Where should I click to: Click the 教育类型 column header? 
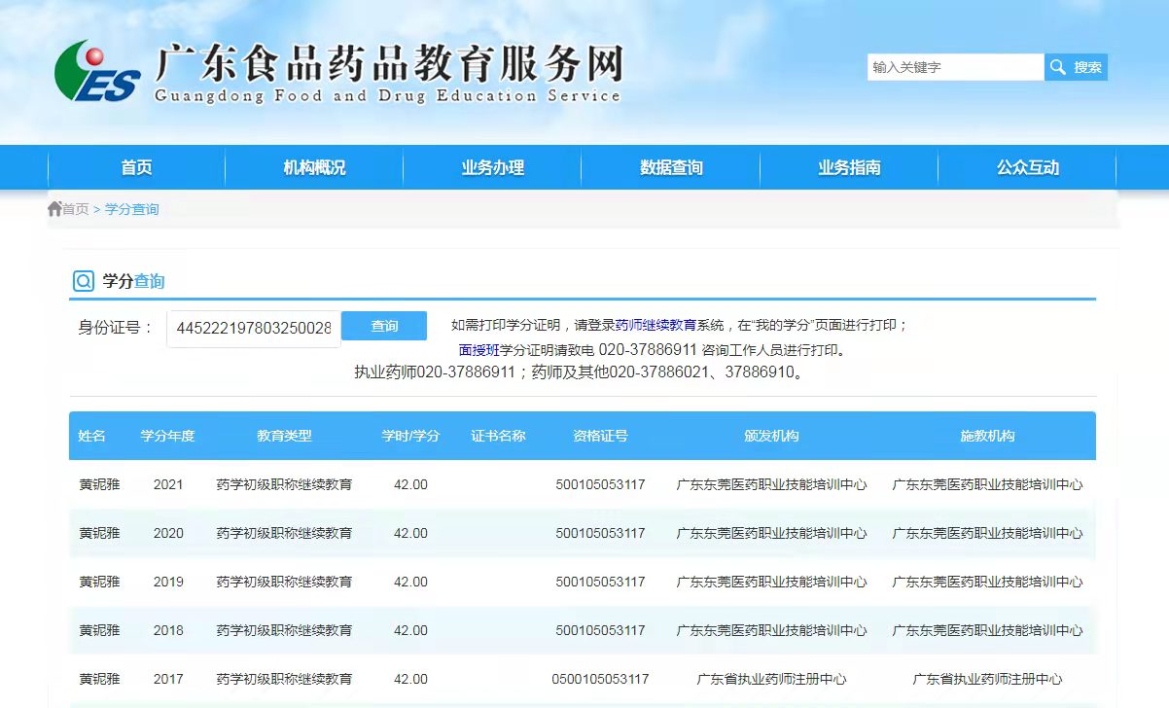pos(284,436)
